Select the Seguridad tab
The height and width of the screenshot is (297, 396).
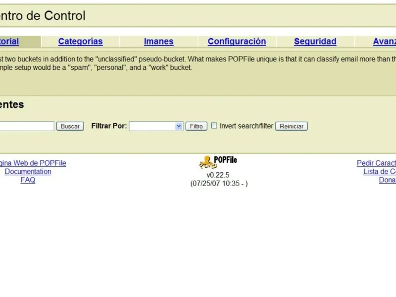315,42
